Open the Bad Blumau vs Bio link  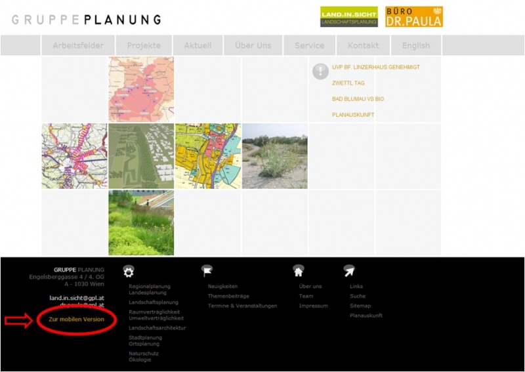point(358,99)
